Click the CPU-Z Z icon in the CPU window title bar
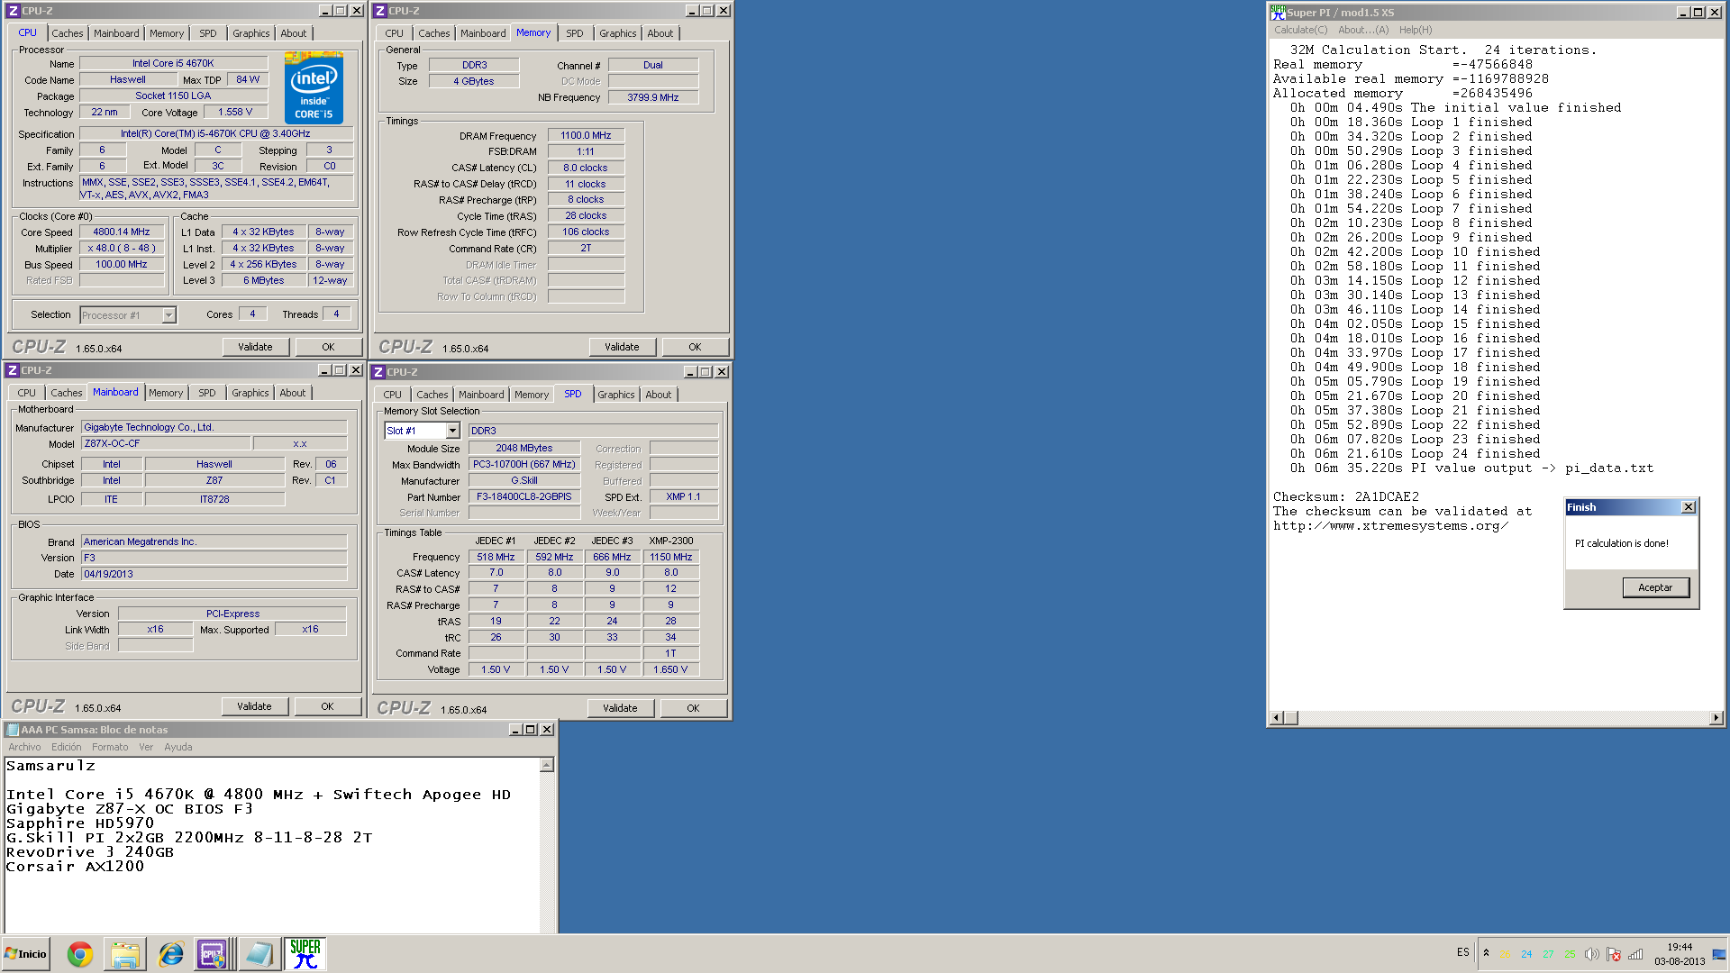1730x973 pixels. [13, 11]
